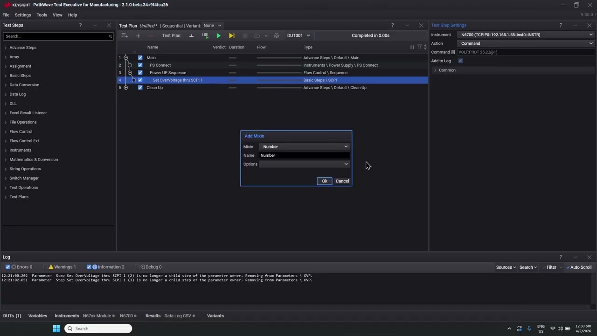Click the Command field with VOLT:PROT
Screen dimensions: 597x336
point(526,52)
